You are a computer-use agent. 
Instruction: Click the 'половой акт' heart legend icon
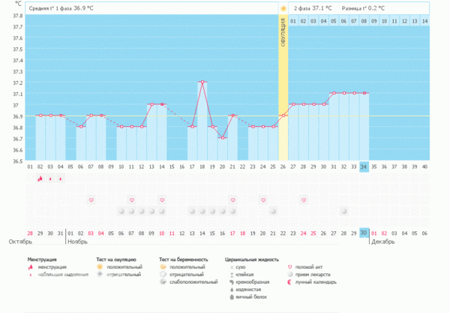pos(291,266)
